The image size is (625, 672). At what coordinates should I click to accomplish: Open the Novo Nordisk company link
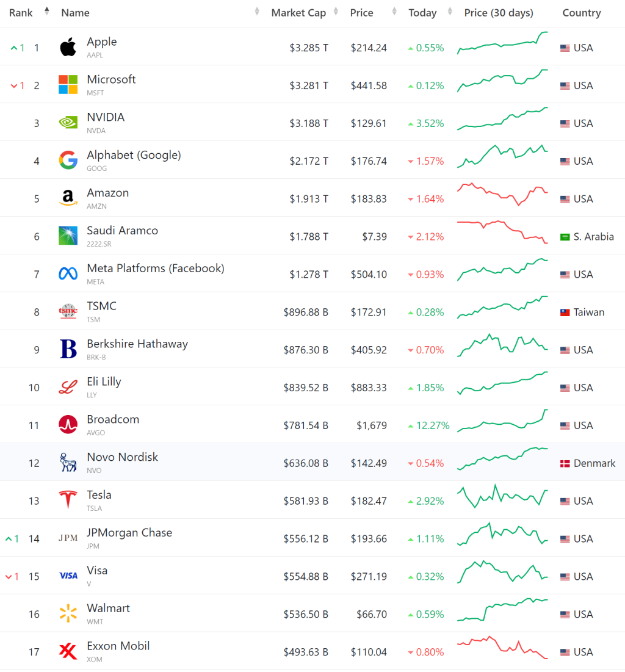point(122,457)
